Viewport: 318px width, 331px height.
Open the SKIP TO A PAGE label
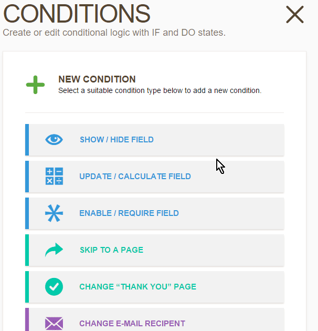pyautogui.click(x=111, y=250)
